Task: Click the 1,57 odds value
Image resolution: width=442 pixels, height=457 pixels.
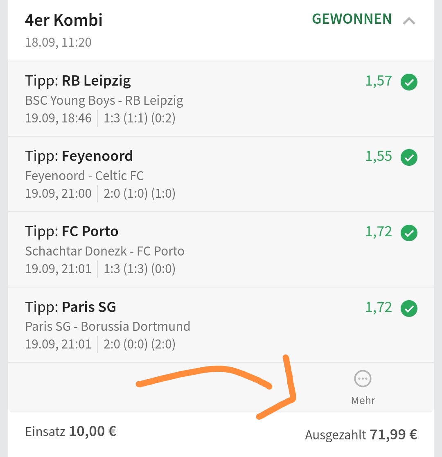Action: pos(379,81)
